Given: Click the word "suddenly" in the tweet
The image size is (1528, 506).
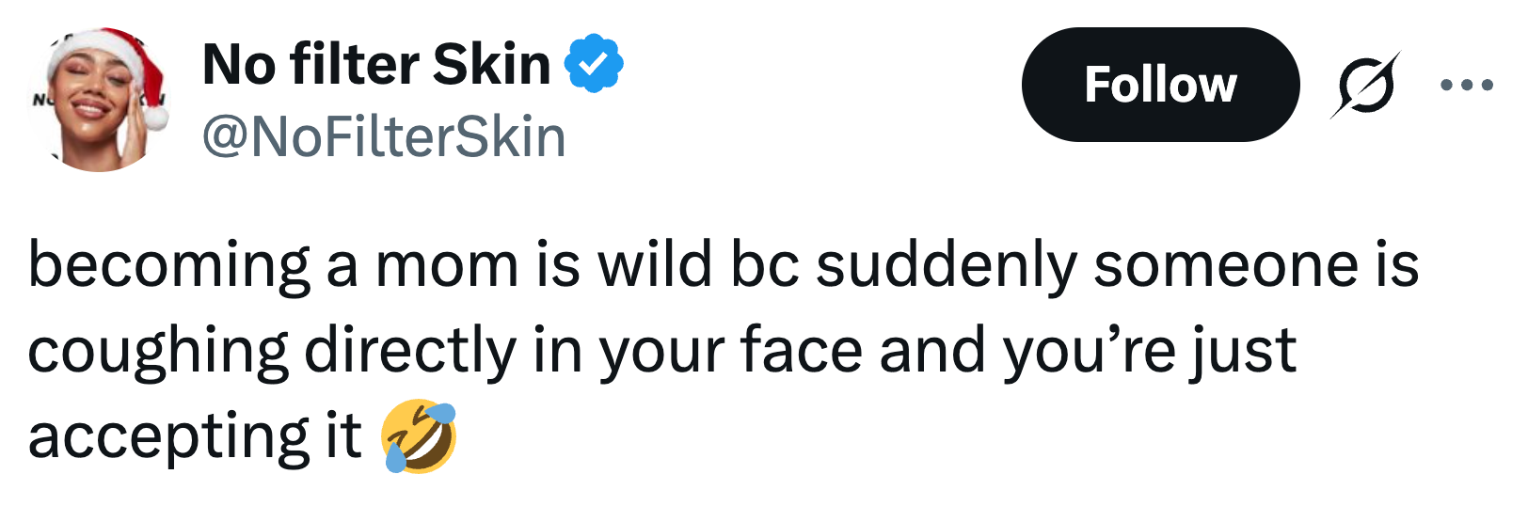Looking at the screenshot, I should point(946,266).
